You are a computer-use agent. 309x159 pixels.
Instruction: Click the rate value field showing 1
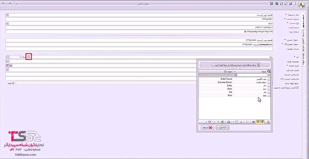click(x=16, y=57)
